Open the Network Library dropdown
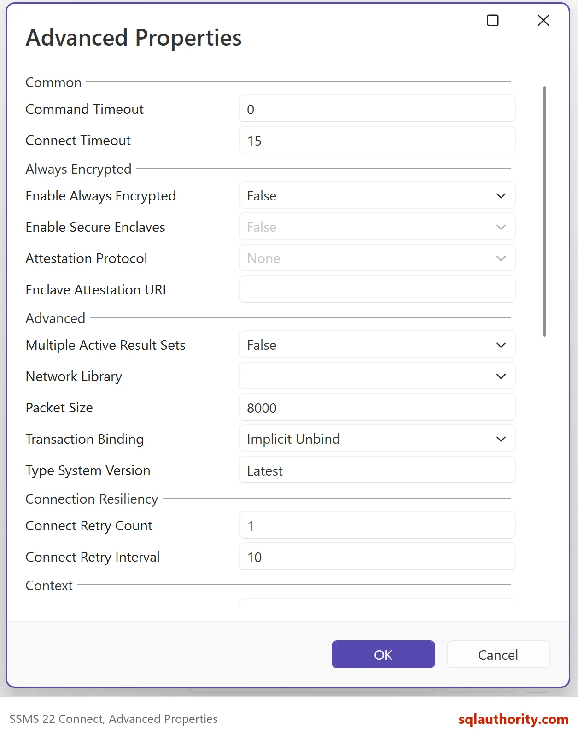 tap(377, 376)
